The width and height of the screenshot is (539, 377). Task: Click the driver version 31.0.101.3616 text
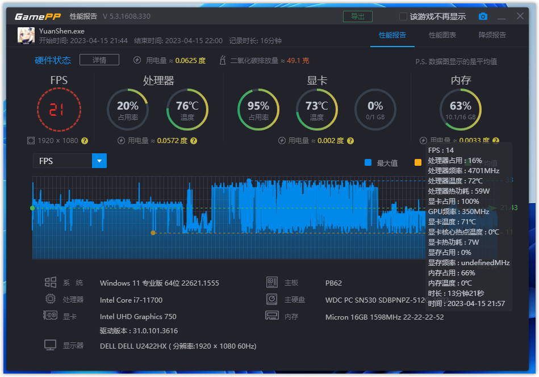click(139, 331)
